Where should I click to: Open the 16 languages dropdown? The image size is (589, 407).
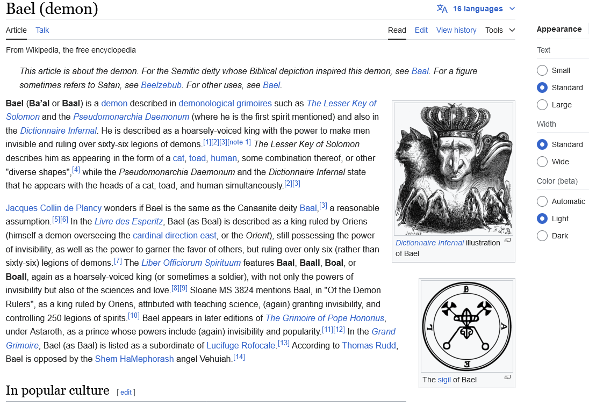coord(476,9)
